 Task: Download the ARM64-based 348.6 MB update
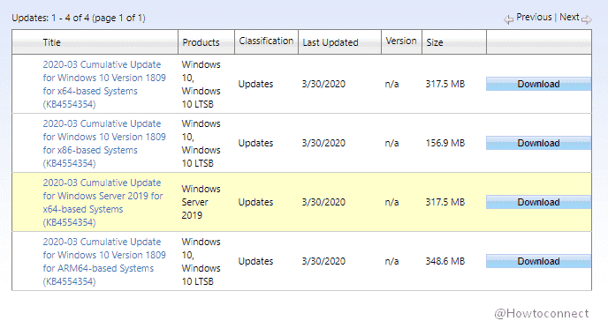[x=538, y=261]
